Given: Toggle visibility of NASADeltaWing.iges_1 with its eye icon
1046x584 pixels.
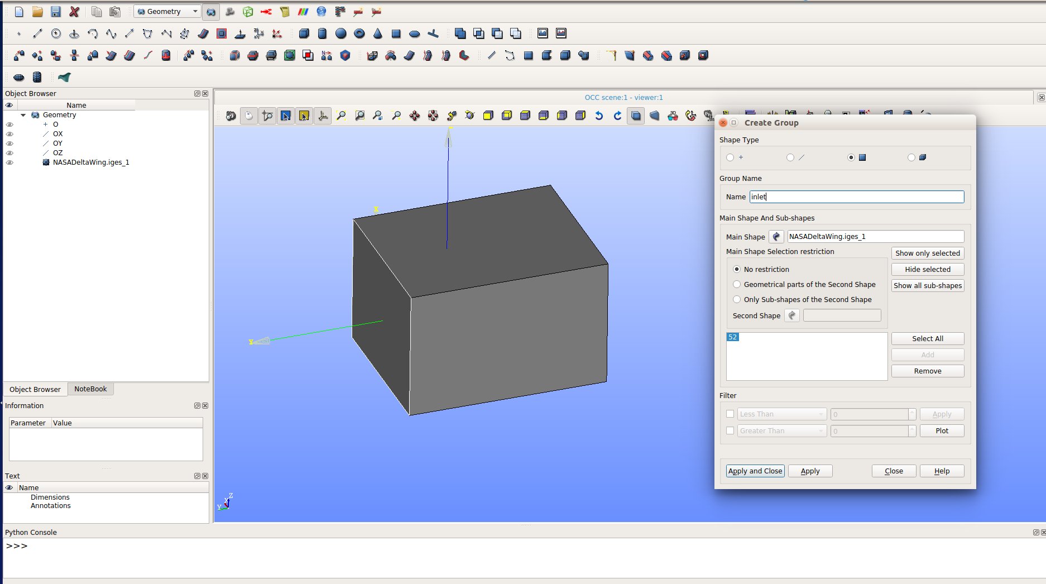Looking at the screenshot, I should [x=9, y=162].
